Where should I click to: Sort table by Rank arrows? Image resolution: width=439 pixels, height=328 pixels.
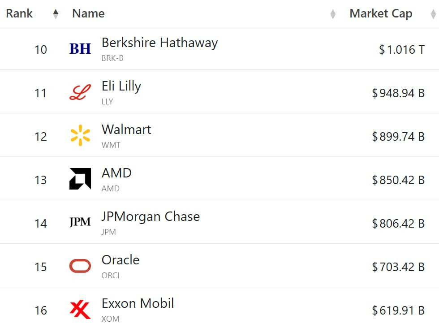pos(56,14)
